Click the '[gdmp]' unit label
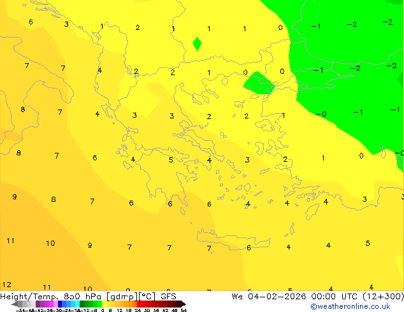Viewport: 404px width, 312px height. coord(122,297)
